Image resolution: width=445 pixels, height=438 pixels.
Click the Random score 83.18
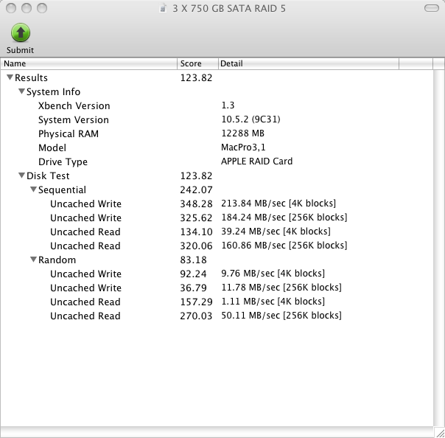[x=193, y=260]
